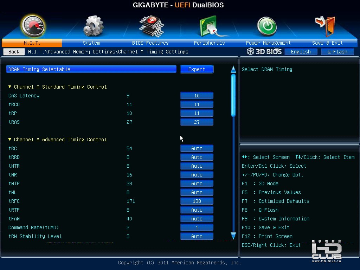360x270 pixels.
Task: Click scrollbar up arrow
Action: pos(233,69)
